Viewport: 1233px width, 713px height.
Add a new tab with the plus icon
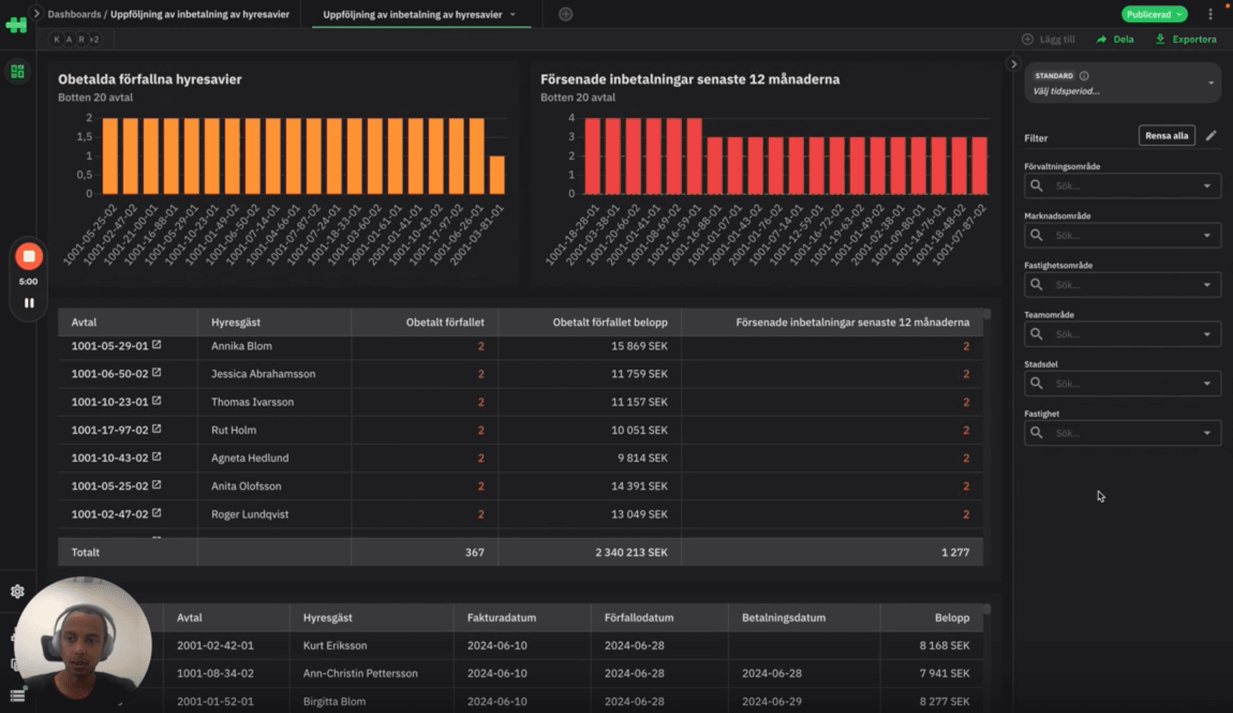pos(565,14)
